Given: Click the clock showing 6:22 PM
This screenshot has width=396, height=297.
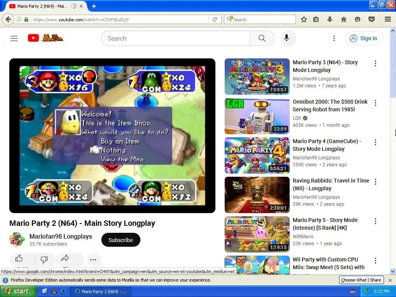Looking at the screenshot, I should pyautogui.click(x=382, y=291).
